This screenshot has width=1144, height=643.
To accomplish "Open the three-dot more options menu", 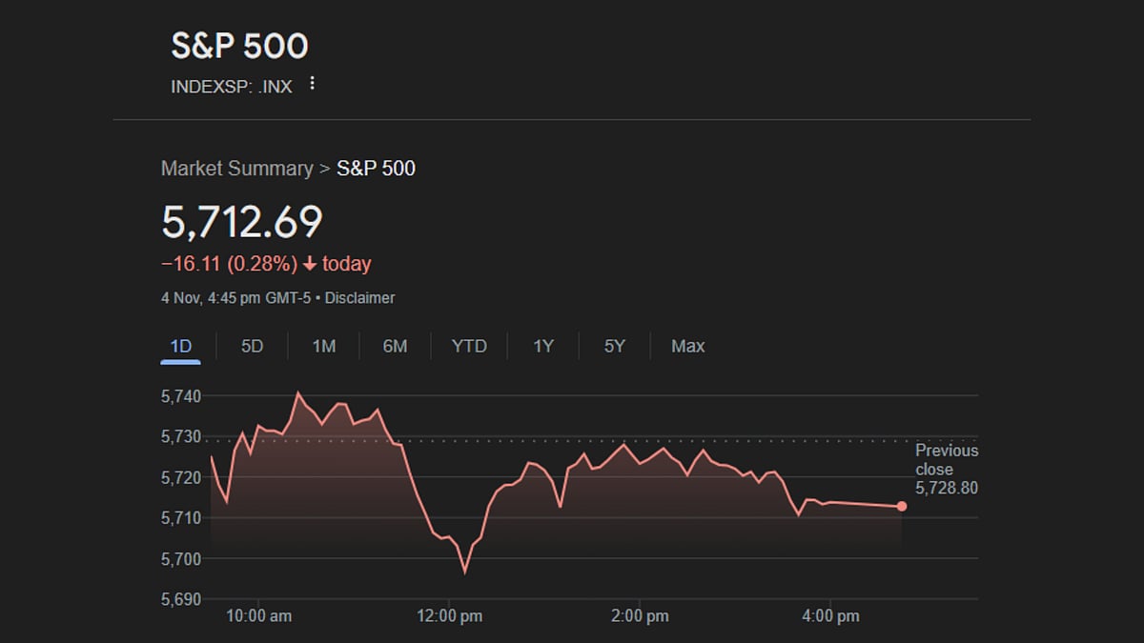I will coord(311,85).
